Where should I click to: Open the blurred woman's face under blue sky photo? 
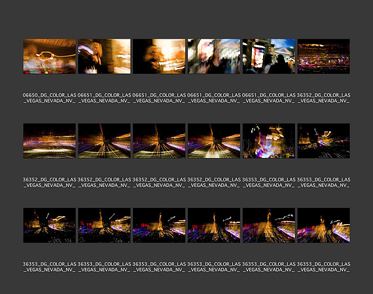pyautogui.click(x=214, y=56)
